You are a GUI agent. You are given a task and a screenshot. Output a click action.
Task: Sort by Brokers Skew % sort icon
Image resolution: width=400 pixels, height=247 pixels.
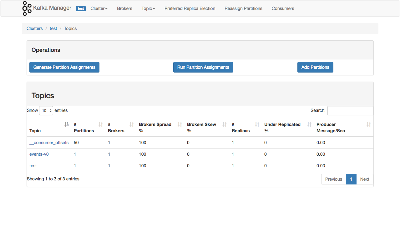(225, 124)
